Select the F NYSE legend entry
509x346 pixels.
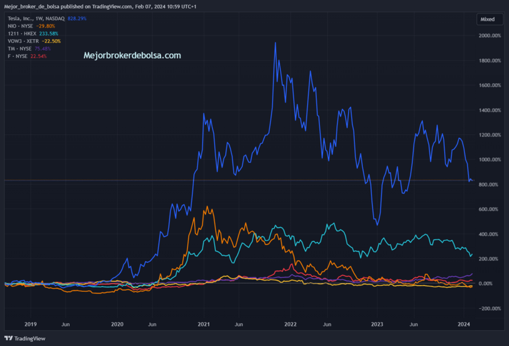tap(18, 56)
